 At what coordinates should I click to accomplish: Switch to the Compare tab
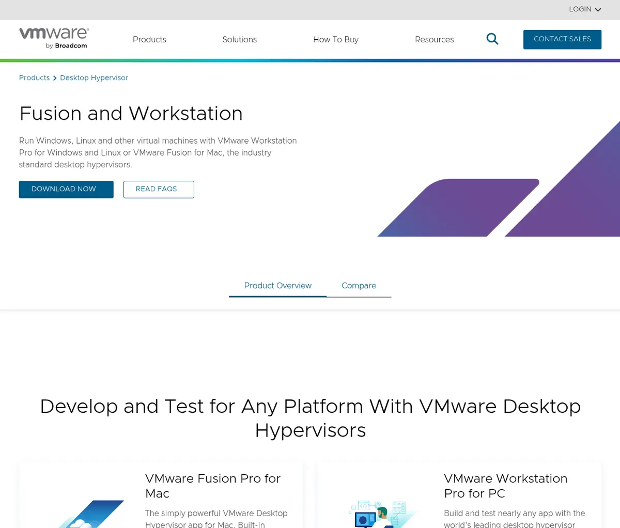(x=359, y=286)
